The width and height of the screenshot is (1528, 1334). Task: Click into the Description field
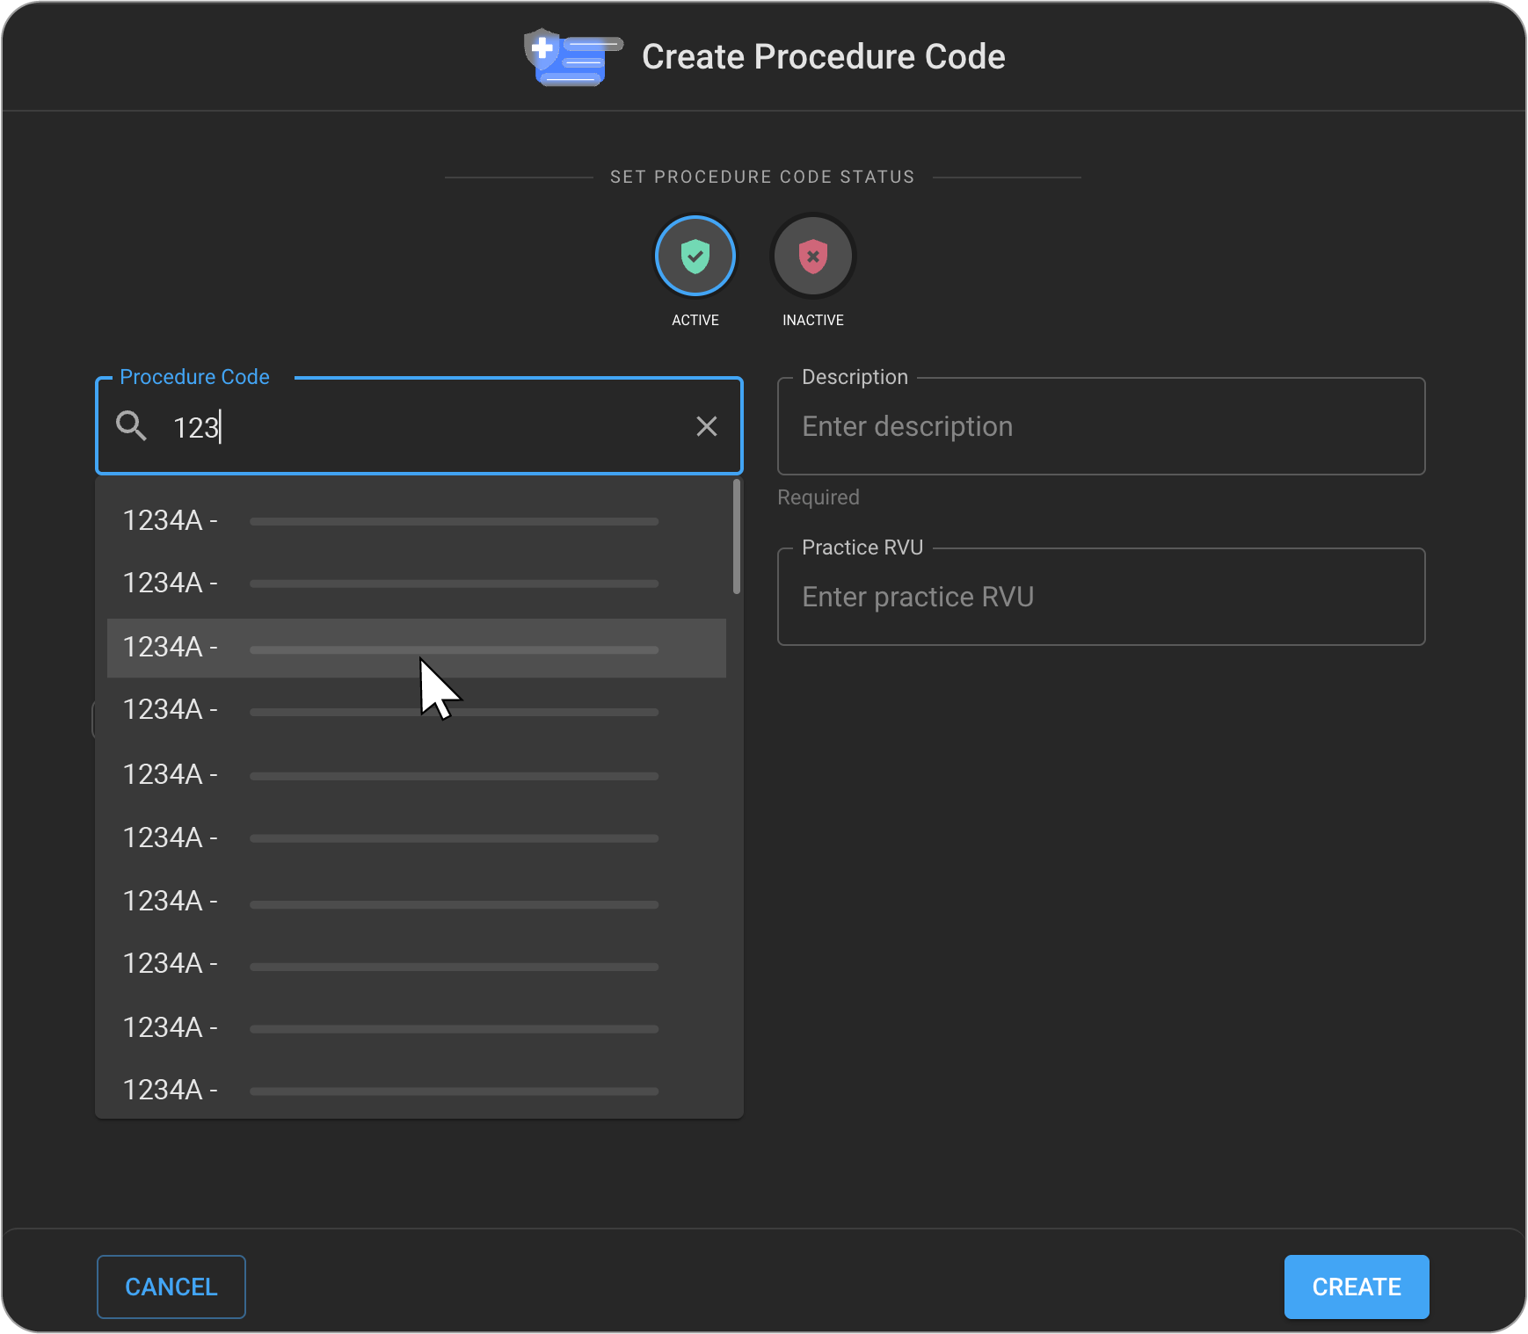[1101, 427]
